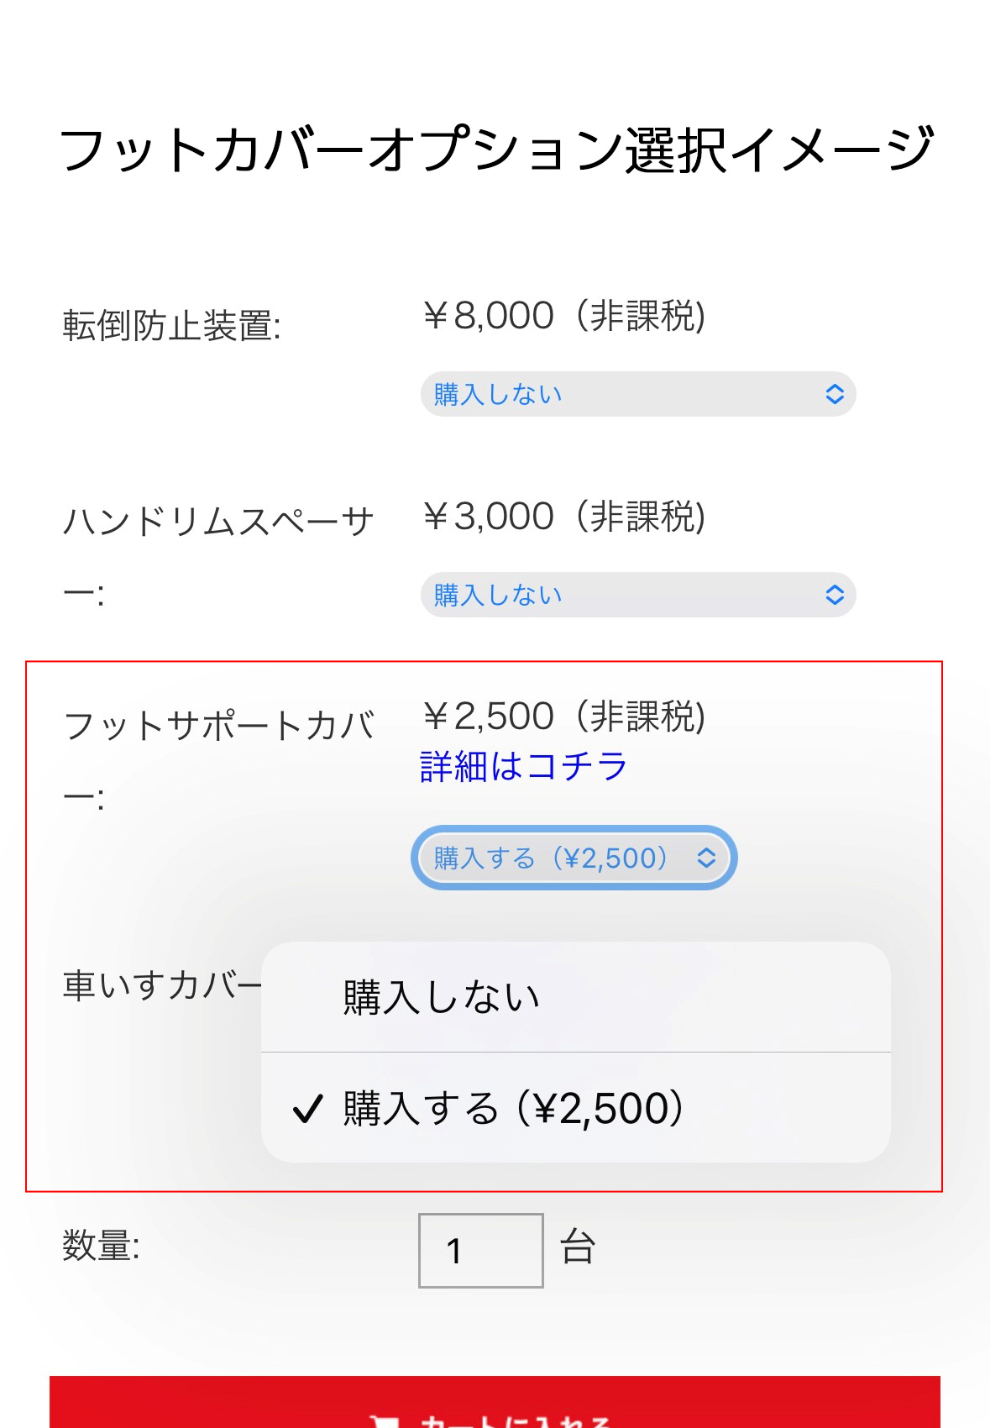The image size is (990, 1428).
Task: Open the ハンドリムスペーサー purchase dropdown
Action: point(638,595)
